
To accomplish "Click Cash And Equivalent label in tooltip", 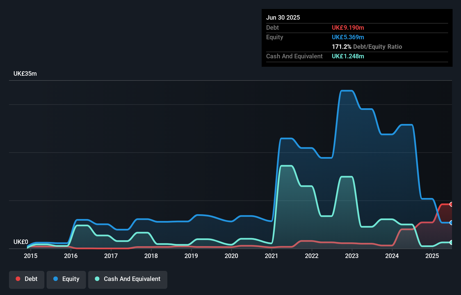I will 294,56.
